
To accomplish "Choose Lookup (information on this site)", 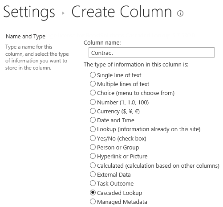I will pos(93,129).
